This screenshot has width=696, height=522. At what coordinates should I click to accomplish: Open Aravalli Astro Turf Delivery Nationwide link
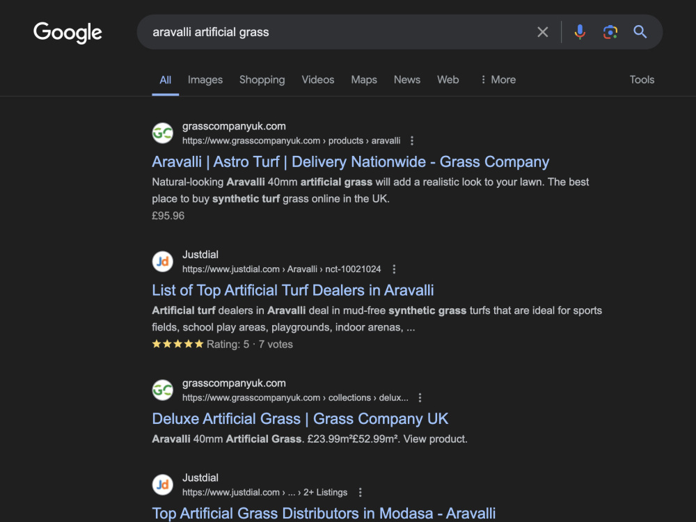coord(351,162)
